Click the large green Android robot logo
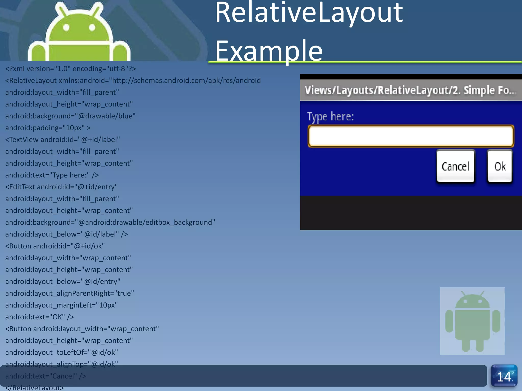 (x=79, y=32)
